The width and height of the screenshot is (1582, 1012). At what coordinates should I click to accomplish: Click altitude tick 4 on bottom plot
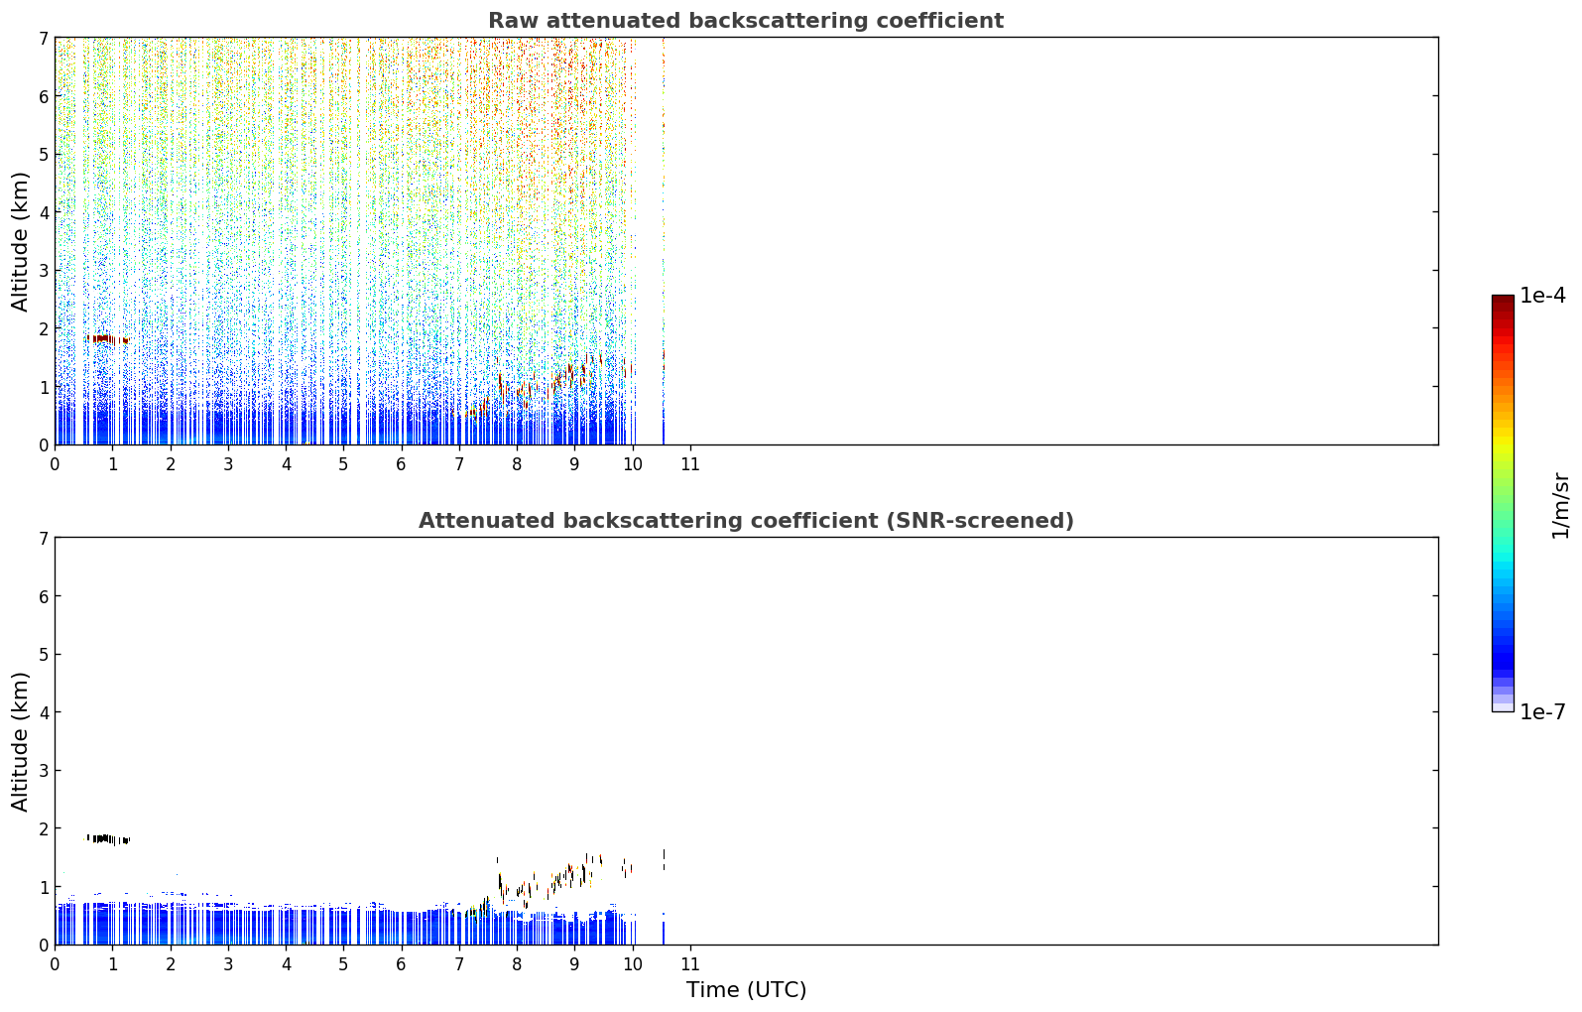click(43, 712)
